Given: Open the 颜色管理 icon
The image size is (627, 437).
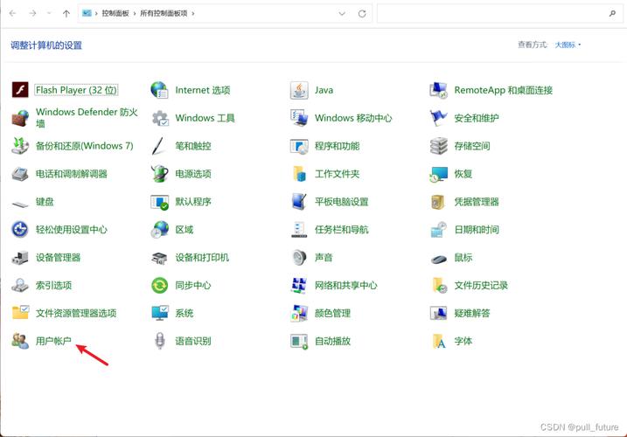Looking at the screenshot, I should (x=299, y=313).
